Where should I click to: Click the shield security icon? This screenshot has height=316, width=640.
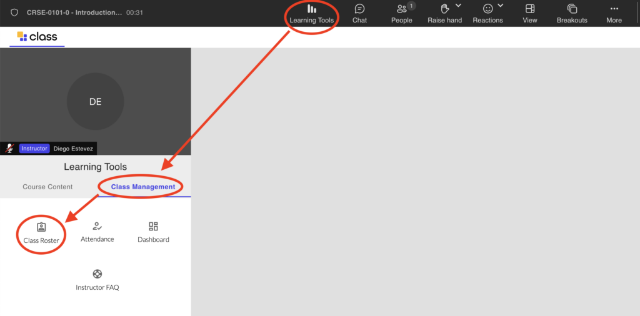pos(14,12)
